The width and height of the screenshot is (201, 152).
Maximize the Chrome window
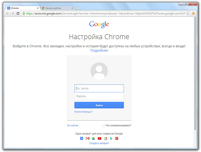tap(186, 4)
